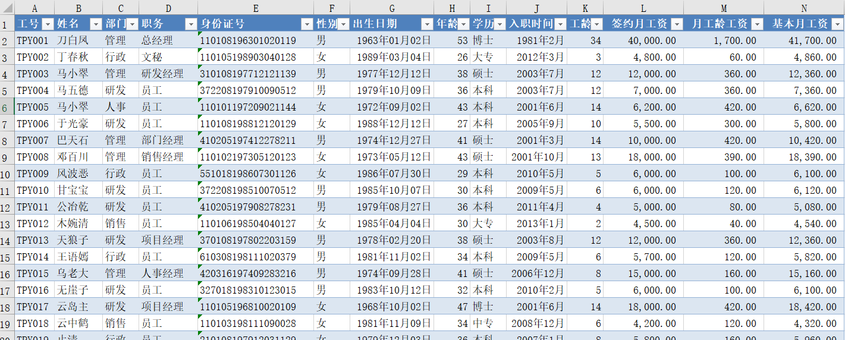Image resolution: width=845 pixels, height=340 pixels.
Task: Click job title cell 销售经理
Action: point(168,158)
